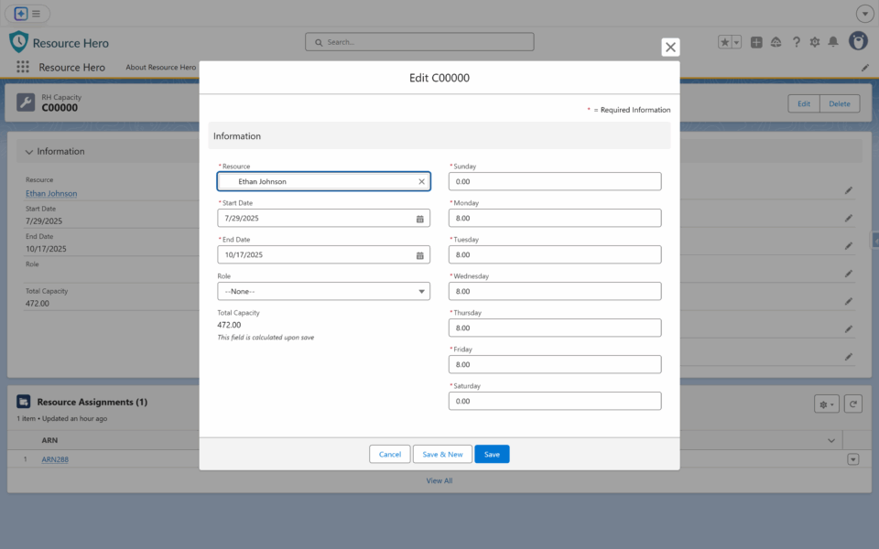Click the Total Capacity value 472.00 in dialog
Viewport: 879px width, 549px height.
coord(229,325)
